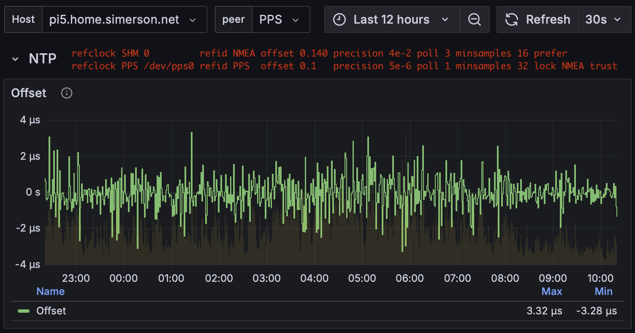Click the -3.28 µs min value
The image size is (635, 333).
coord(597,311)
